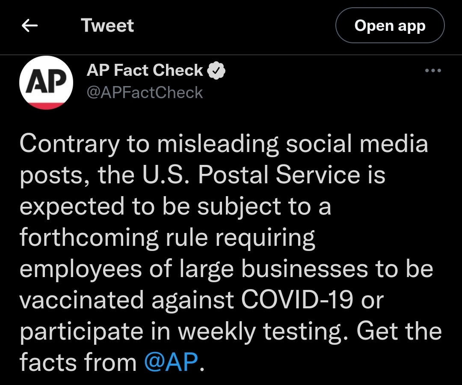Click "expected to be subject" line

[151, 207]
